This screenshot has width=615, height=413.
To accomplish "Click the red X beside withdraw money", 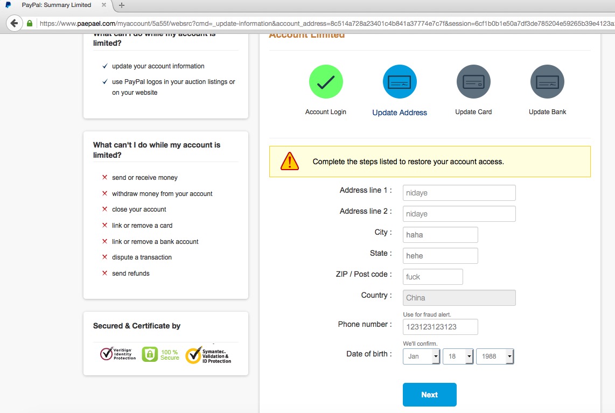I will pyautogui.click(x=104, y=193).
